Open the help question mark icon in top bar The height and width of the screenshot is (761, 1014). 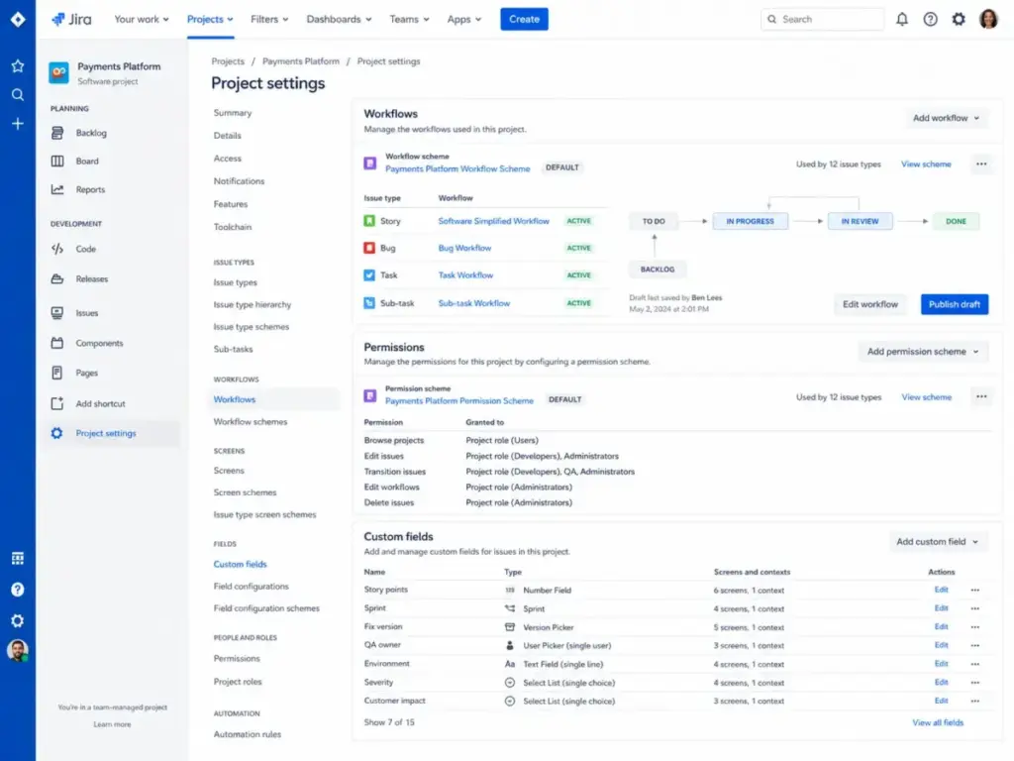click(x=930, y=20)
